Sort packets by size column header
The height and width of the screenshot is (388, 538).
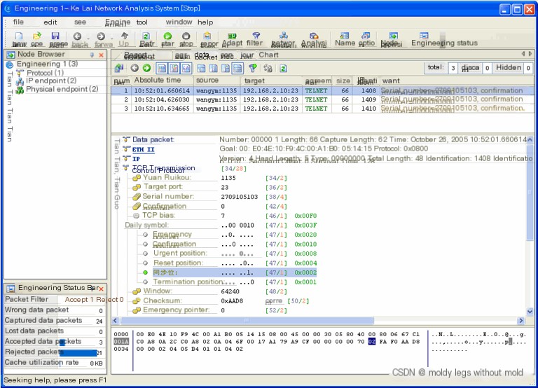click(343, 81)
